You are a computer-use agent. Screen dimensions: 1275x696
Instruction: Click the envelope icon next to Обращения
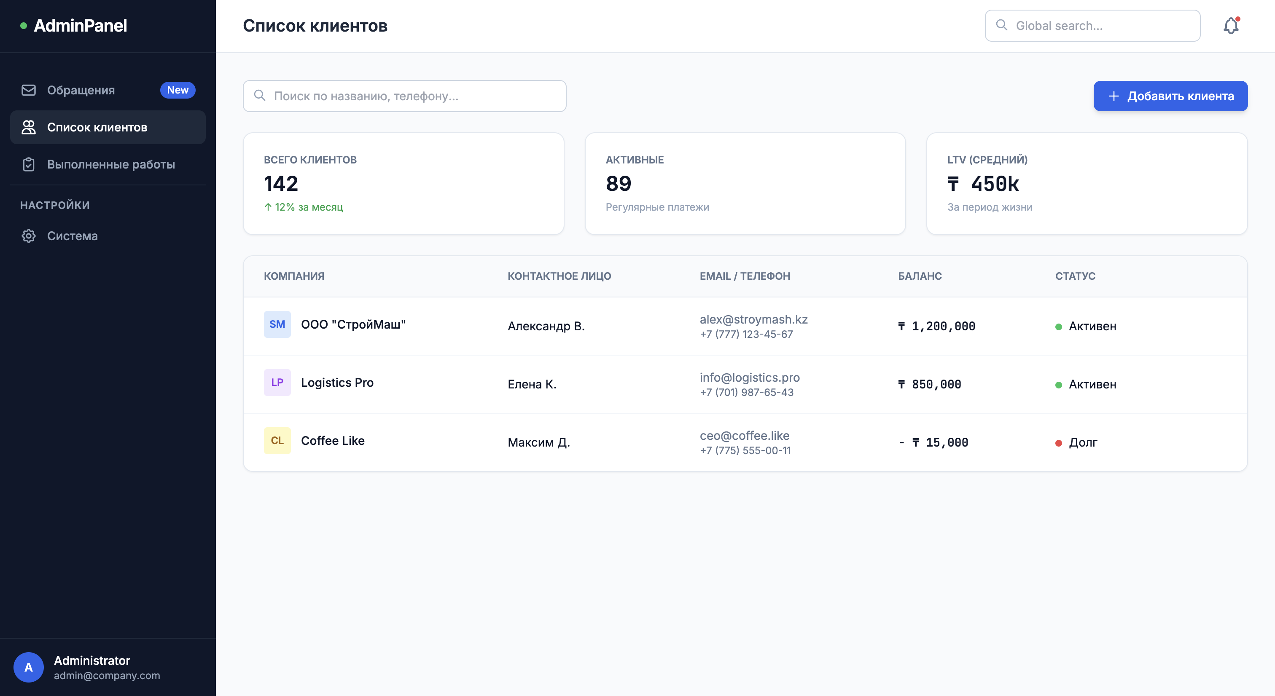click(x=29, y=90)
